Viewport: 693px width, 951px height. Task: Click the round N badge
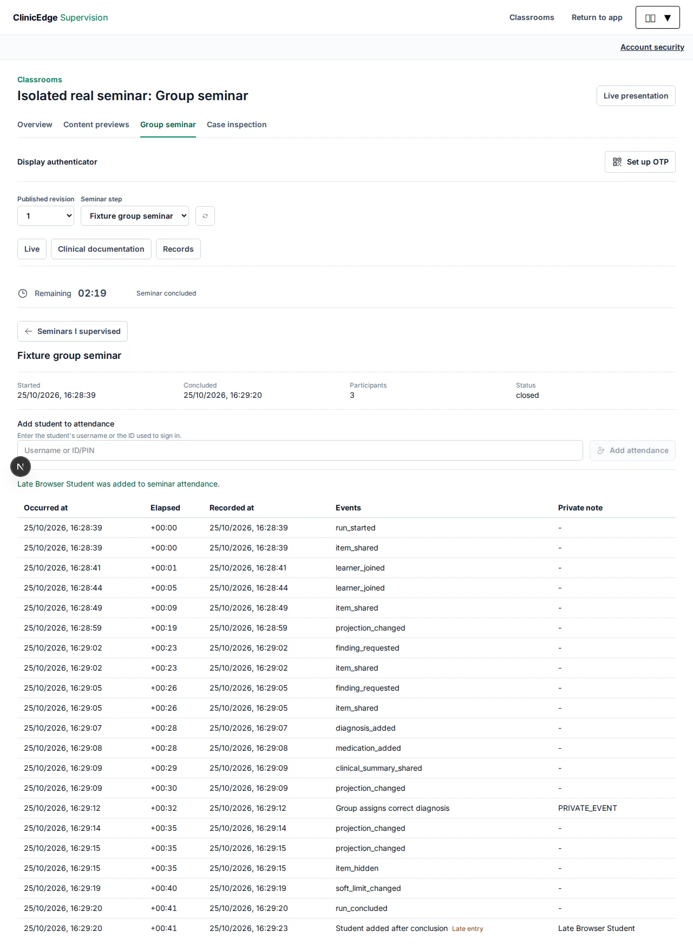(x=21, y=467)
